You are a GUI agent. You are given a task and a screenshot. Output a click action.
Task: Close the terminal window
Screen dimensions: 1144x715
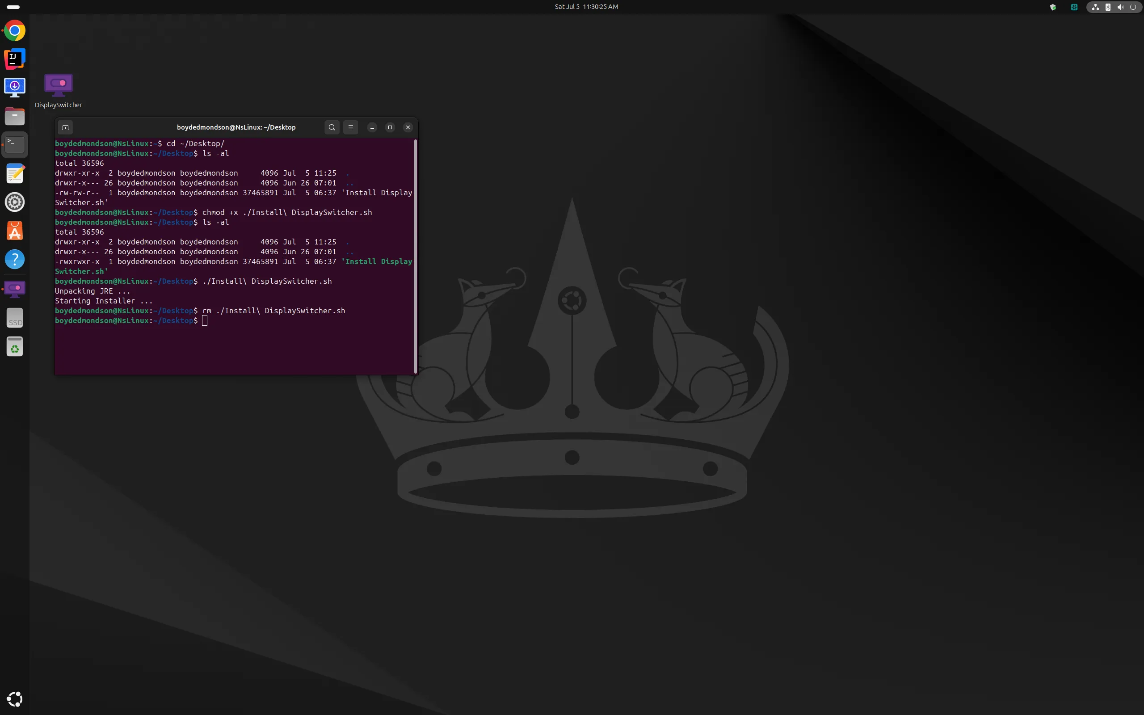408,127
